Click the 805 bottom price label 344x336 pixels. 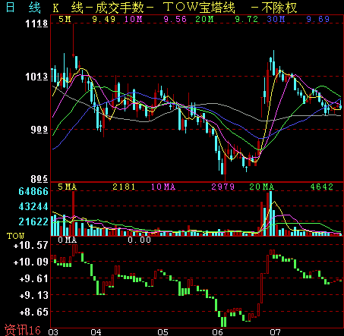click(x=39, y=179)
